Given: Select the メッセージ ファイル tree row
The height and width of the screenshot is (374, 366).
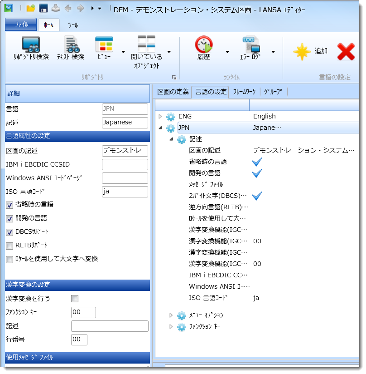Looking at the screenshot, I should click(206, 184).
